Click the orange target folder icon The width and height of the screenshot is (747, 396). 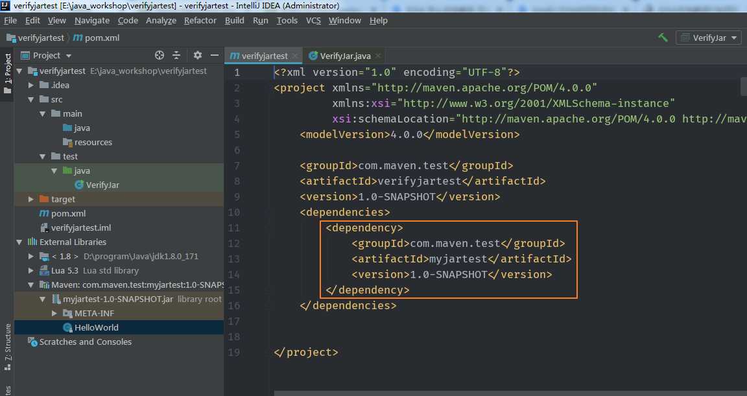click(44, 200)
